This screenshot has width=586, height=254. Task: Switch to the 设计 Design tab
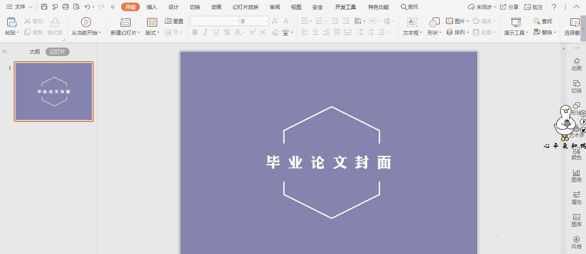point(173,7)
